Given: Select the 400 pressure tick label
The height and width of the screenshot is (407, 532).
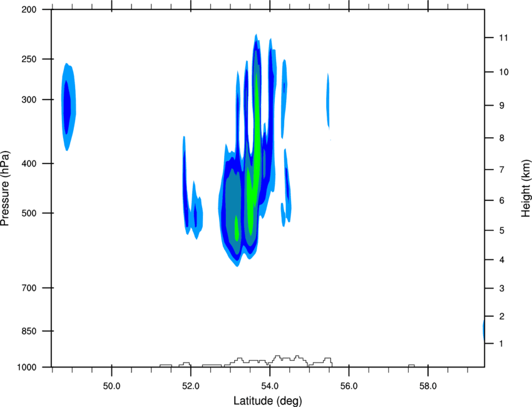Looking at the screenshot, I should 29,163.
